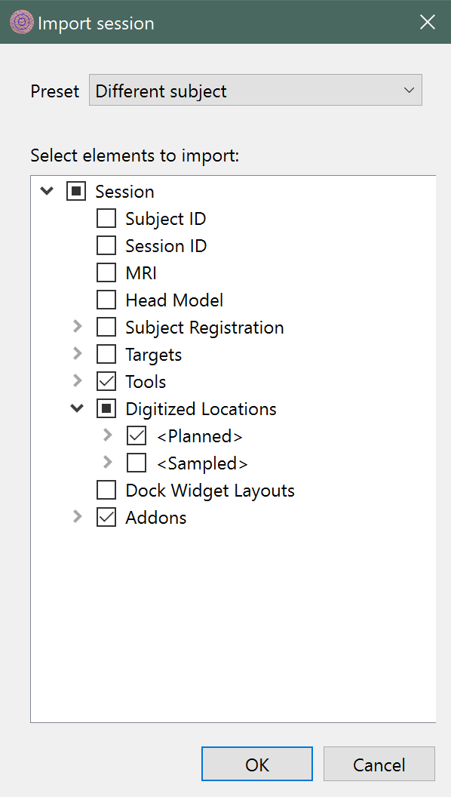Toggle the Session root checkbox

point(76,192)
